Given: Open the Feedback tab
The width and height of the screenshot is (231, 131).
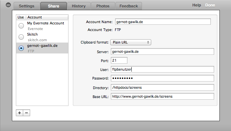Looking at the screenshot, I should 129,6.
